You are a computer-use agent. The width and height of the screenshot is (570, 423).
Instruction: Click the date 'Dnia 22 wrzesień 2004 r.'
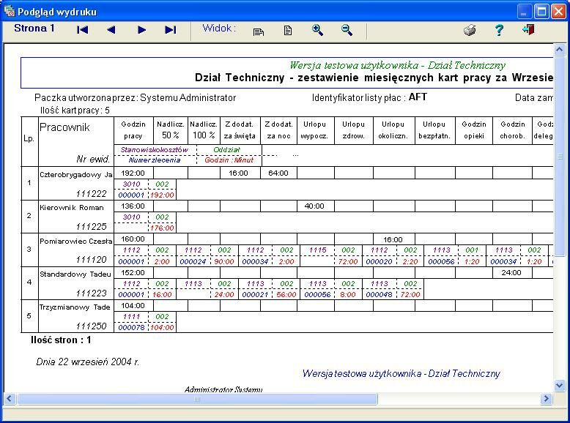point(88,362)
